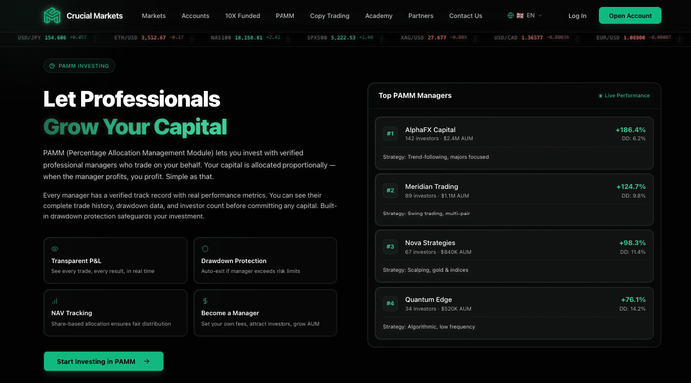Open the Markets menu
Screen dimensions: 691x383
click(x=153, y=16)
